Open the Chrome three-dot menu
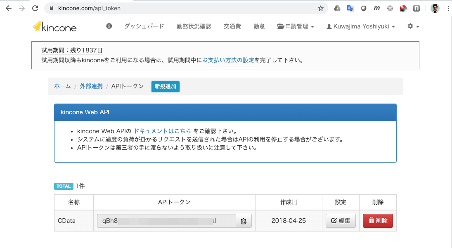 coord(448,8)
